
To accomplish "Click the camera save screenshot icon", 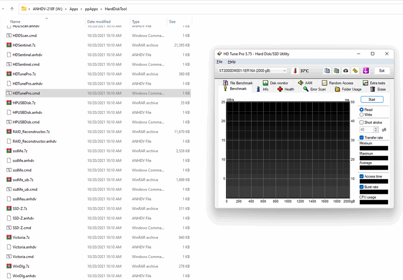I will point(346,71).
